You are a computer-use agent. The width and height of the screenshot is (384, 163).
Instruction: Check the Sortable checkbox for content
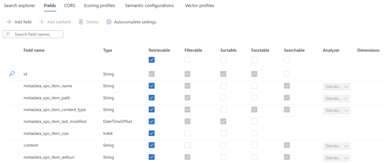223,145
